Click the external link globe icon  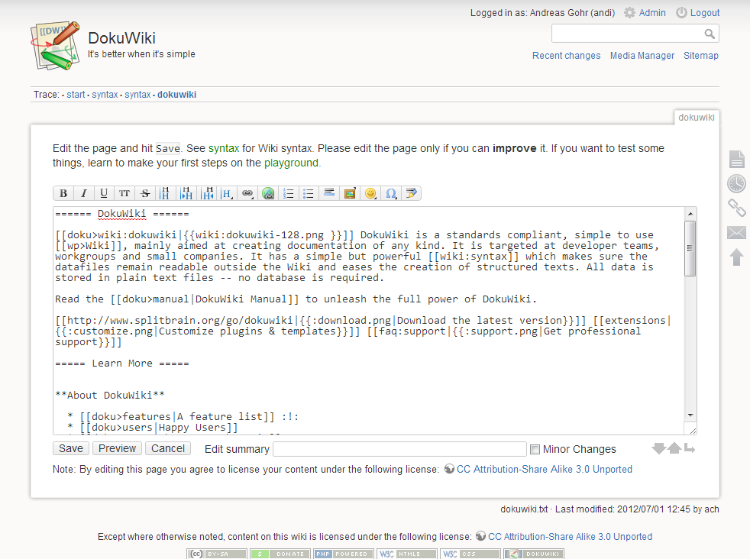(x=268, y=194)
